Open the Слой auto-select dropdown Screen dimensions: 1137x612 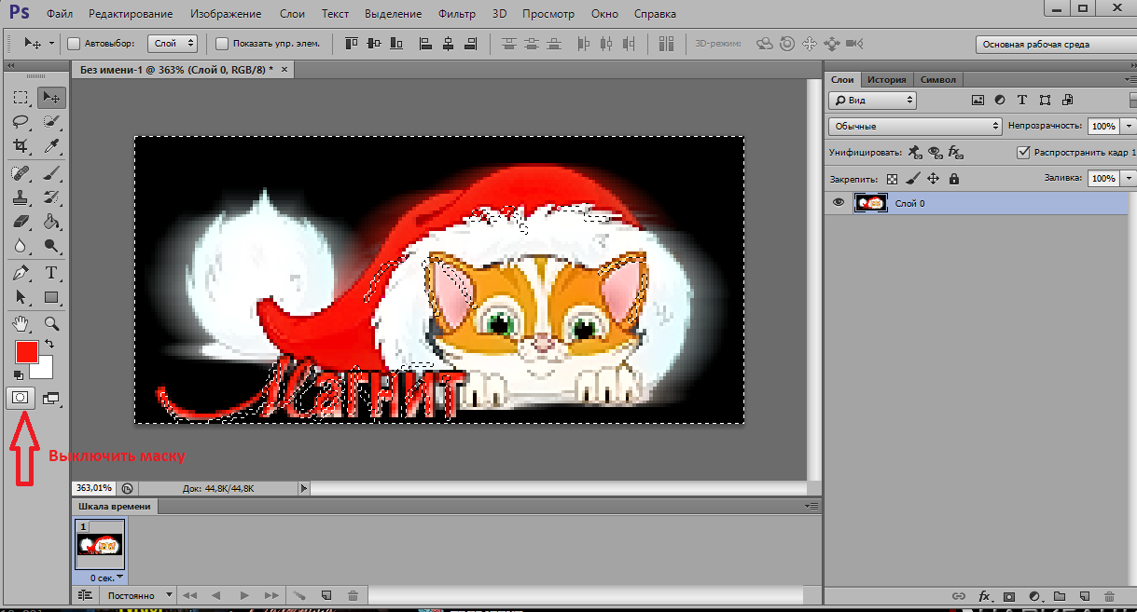172,44
